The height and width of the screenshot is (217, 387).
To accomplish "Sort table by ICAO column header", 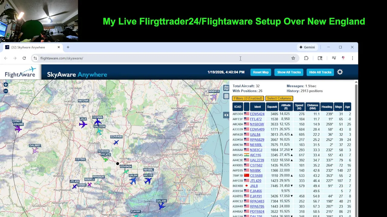I will pyautogui.click(x=238, y=107).
